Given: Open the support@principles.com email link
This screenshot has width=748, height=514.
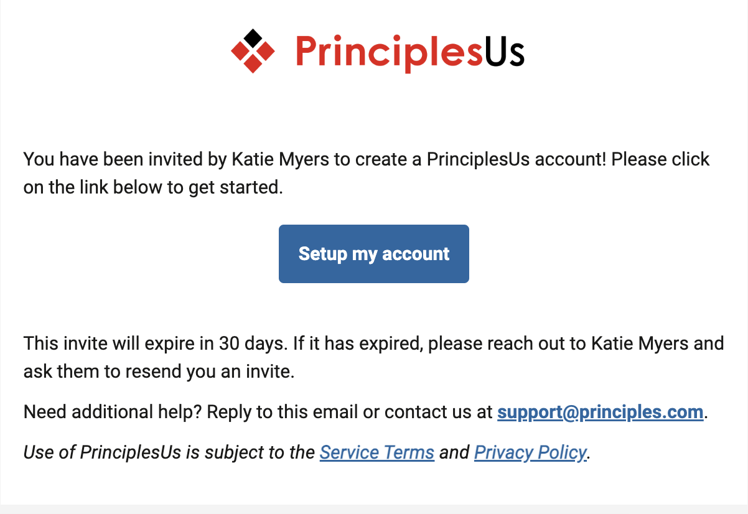Looking at the screenshot, I should [x=600, y=412].
